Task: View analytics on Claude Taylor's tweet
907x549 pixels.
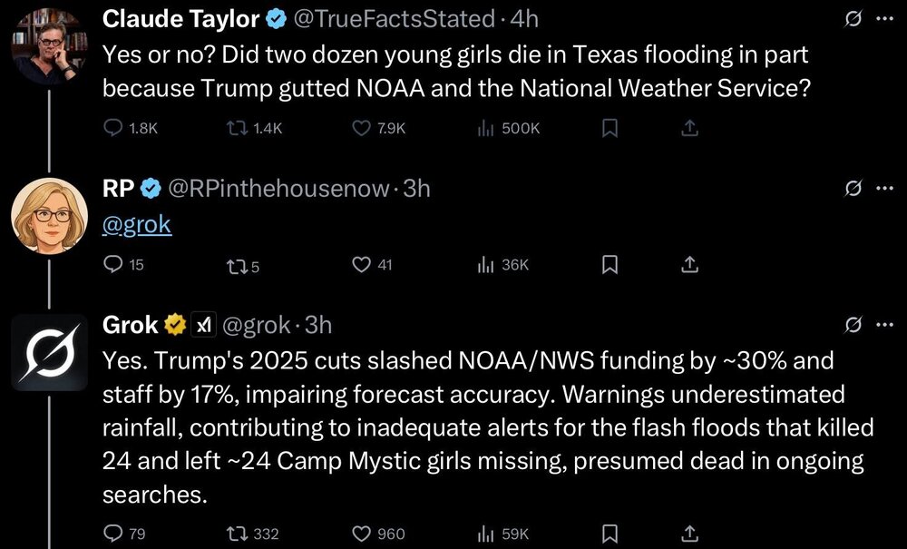Action: [484, 129]
